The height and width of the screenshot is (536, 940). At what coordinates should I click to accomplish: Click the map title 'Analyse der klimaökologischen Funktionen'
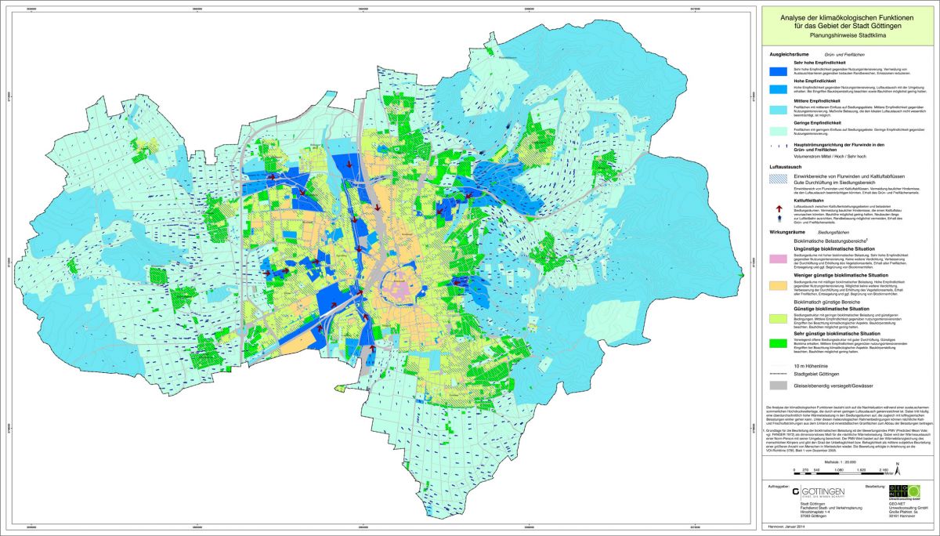click(848, 17)
